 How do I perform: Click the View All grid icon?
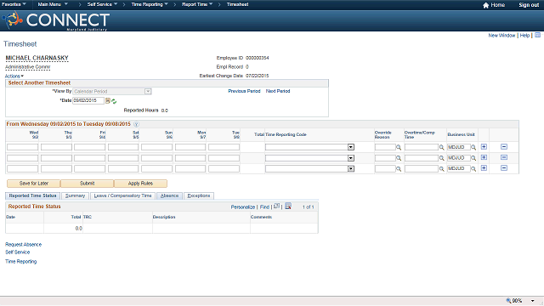point(276,206)
